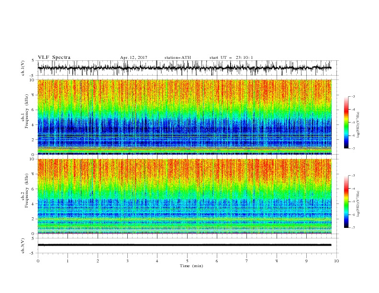379x293 pixels.
Task: Click time axis tick label "4"
Action: click(x=157, y=261)
